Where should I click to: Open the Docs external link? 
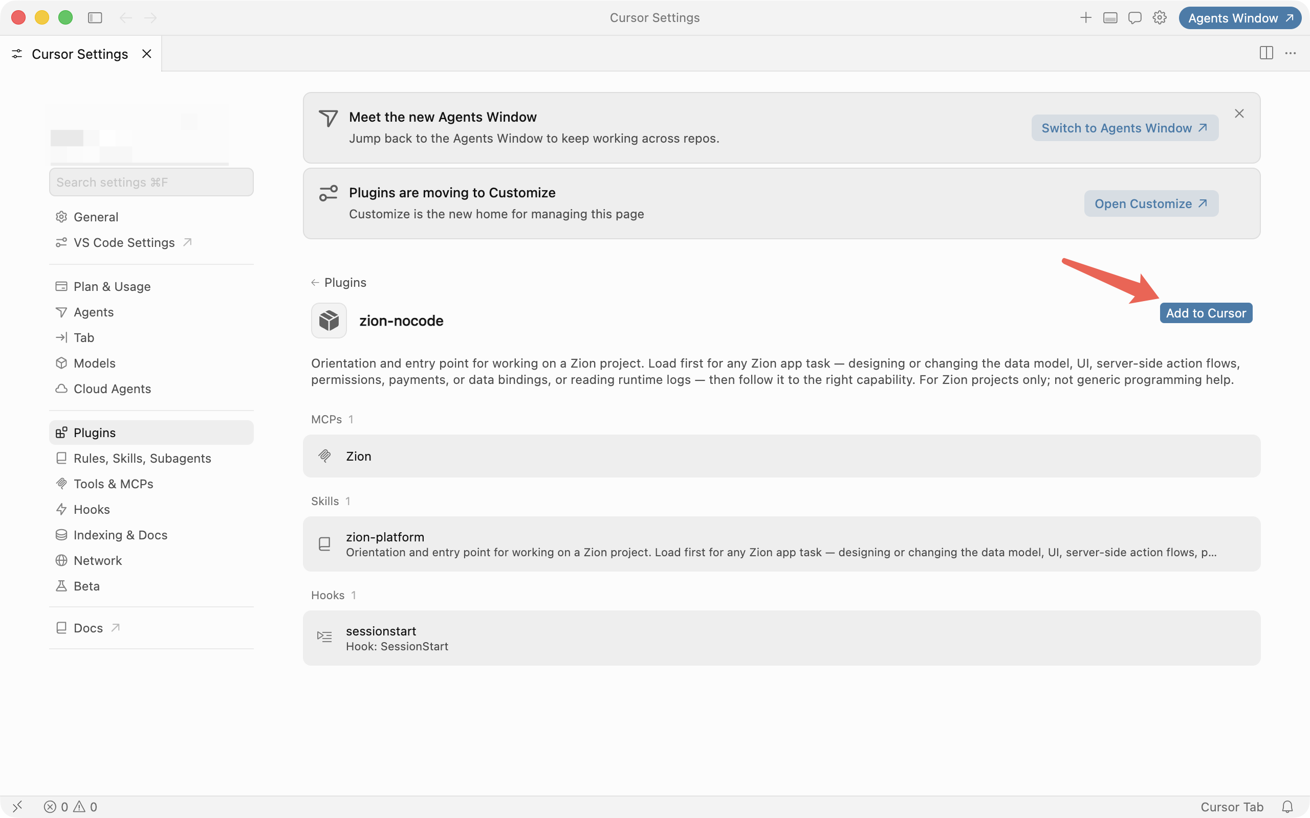[151, 628]
